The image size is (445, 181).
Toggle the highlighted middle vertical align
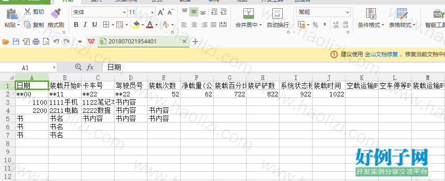[x=194, y=11]
